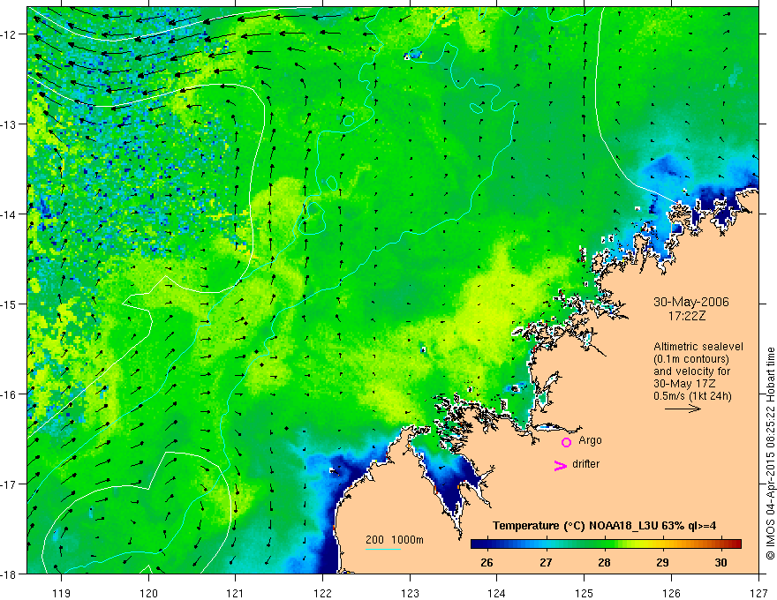Screen dimensions: 777x600
Task: Click the colorbar tick label 28
Action: coord(604,562)
